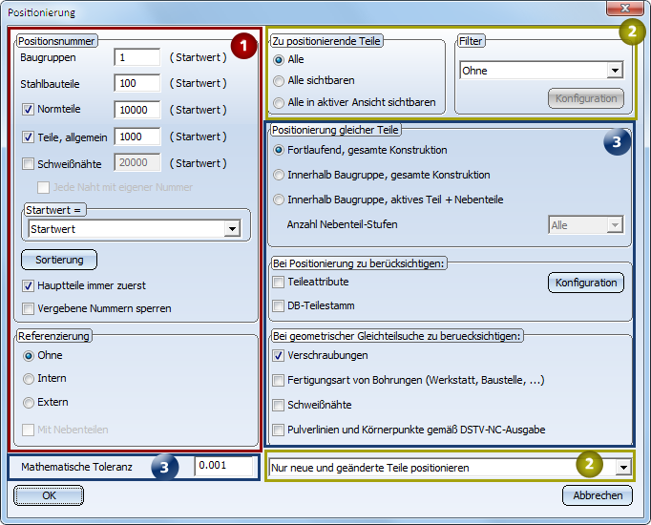Uncheck Hauptteile immer zuerst
The width and height of the screenshot is (651, 525).
point(28,285)
